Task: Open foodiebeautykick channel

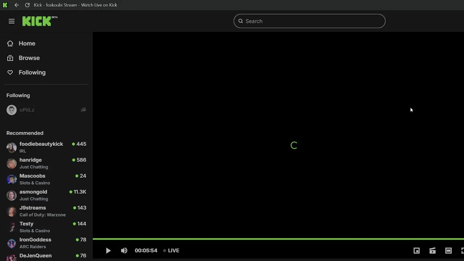Action: tap(46, 147)
